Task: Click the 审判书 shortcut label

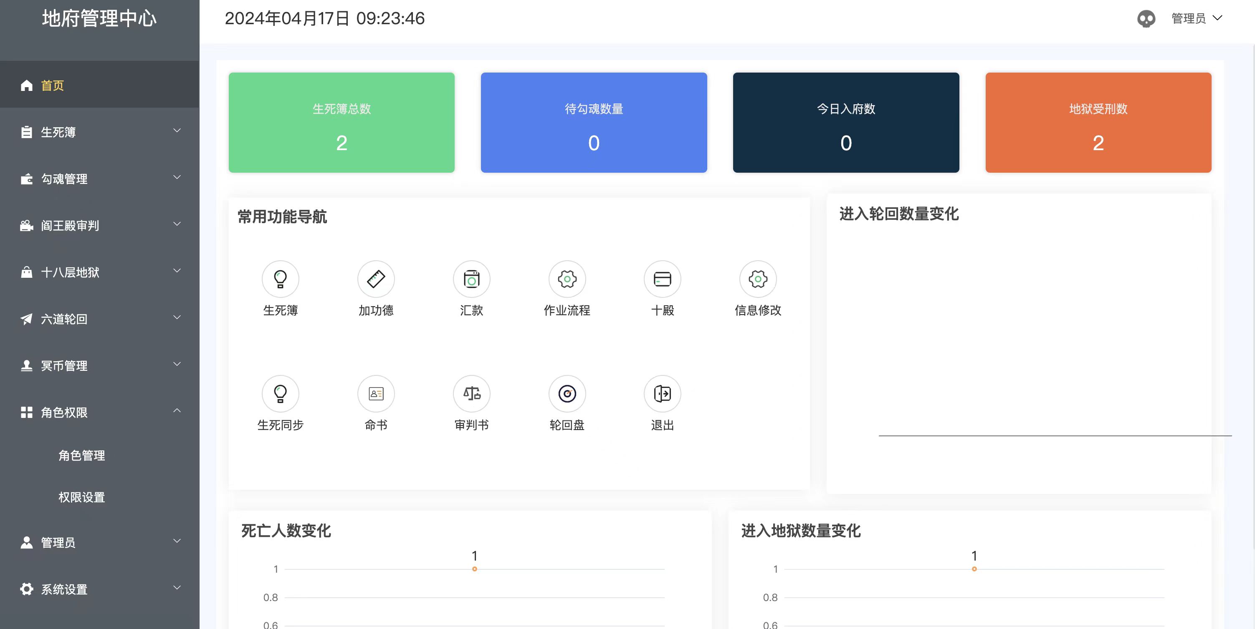Action: click(x=472, y=425)
